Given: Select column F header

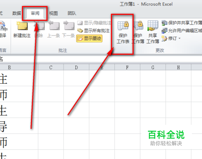Looking at the screenshot, I should click(127, 67).
